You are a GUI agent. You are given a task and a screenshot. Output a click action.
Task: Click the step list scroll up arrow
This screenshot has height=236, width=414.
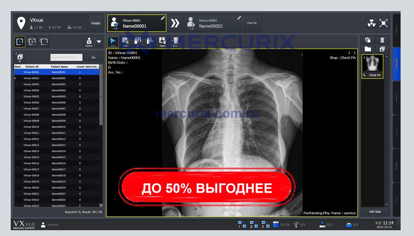(x=387, y=56)
